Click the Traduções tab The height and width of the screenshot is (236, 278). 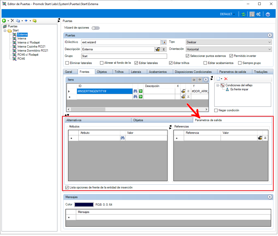pyautogui.click(x=263, y=72)
